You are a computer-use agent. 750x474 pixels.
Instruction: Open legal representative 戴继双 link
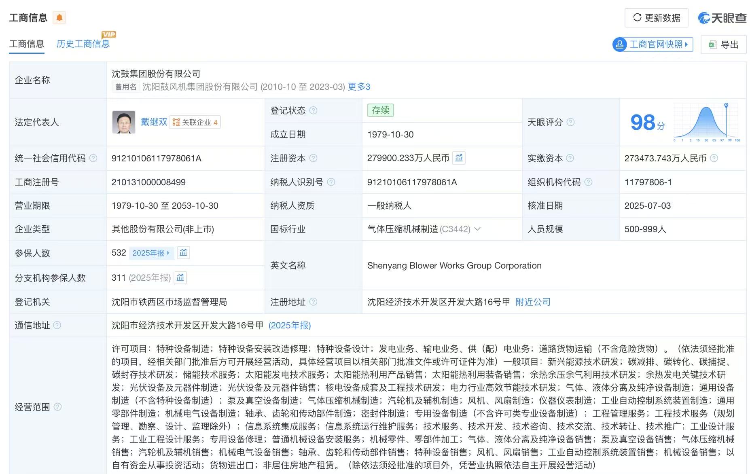(154, 122)
